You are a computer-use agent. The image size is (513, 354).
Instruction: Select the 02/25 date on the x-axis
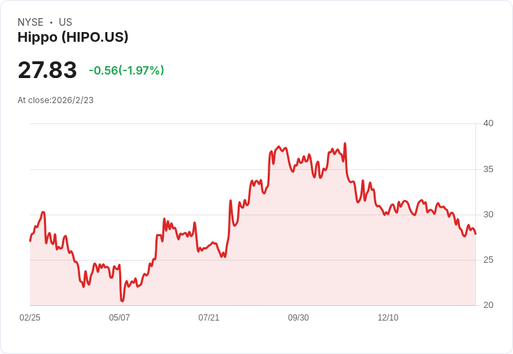pyautogui.click(x=30, y=318)
